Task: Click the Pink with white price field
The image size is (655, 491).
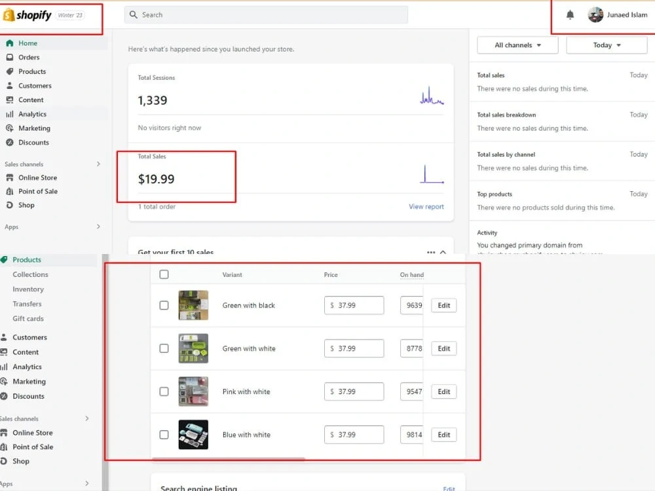Action: pyautogui.click(x=354, y=391)
